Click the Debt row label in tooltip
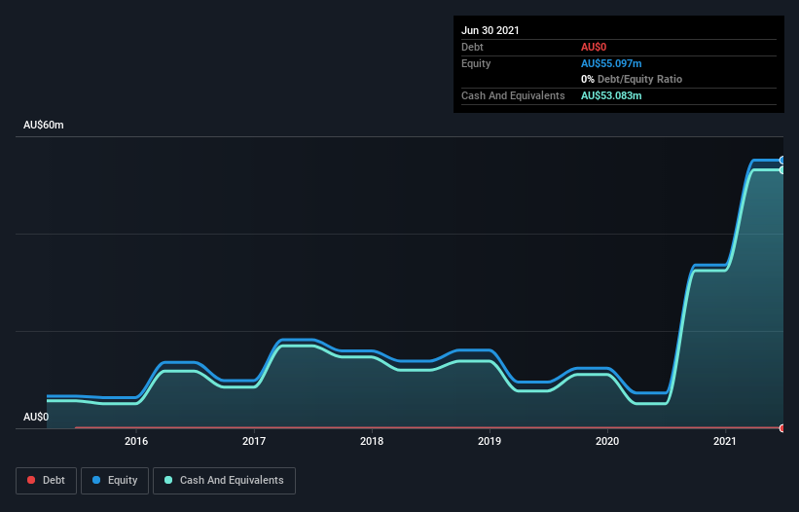799x512 pixels. point(472,47)
